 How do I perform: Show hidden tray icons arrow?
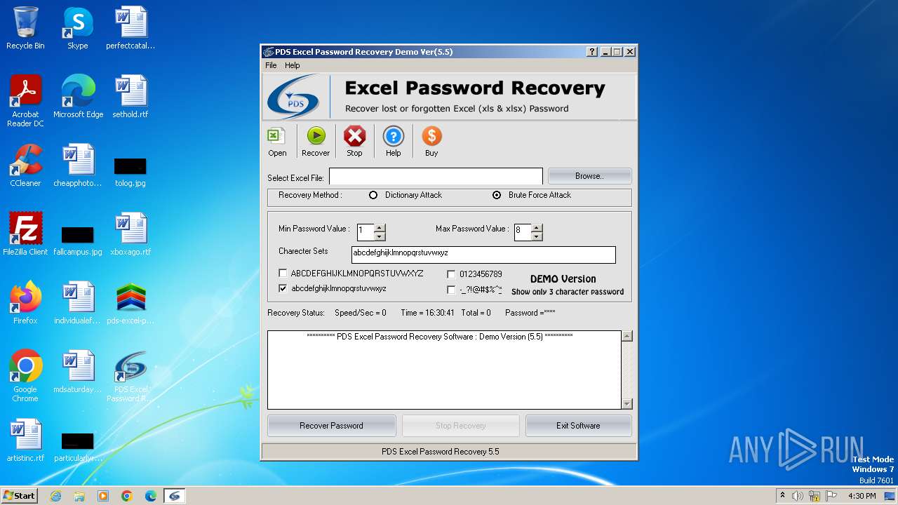click(782, 496)
